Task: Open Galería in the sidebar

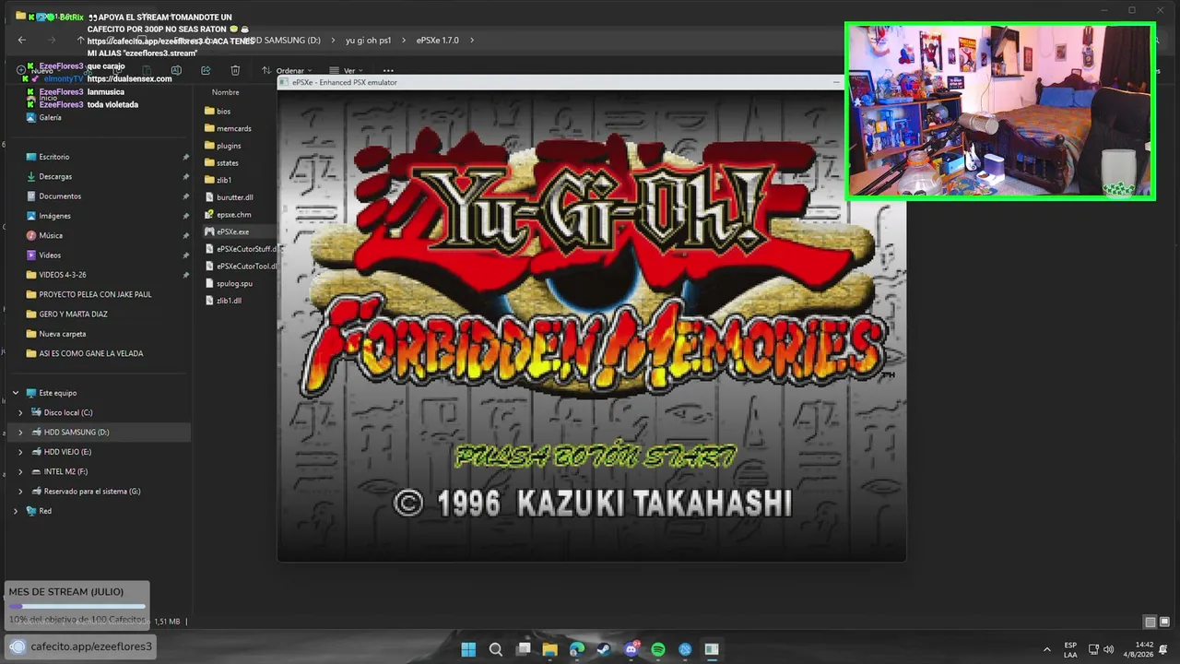Action: [x=50, y=118]
